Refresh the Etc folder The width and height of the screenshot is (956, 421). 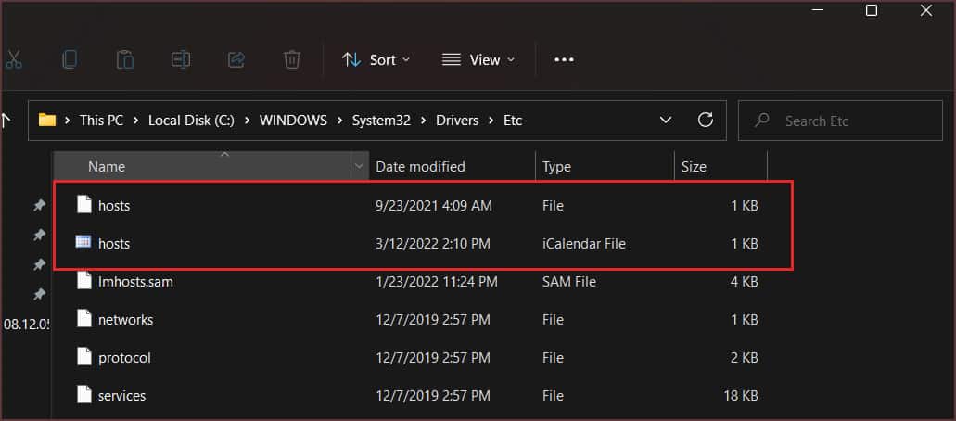coord(706,121)
